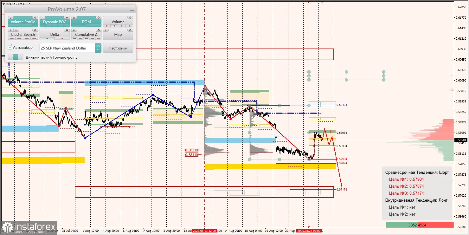The image size is (469, 235).
Task: Toggle the Volume Profile indicator
Action: point(23,22)
